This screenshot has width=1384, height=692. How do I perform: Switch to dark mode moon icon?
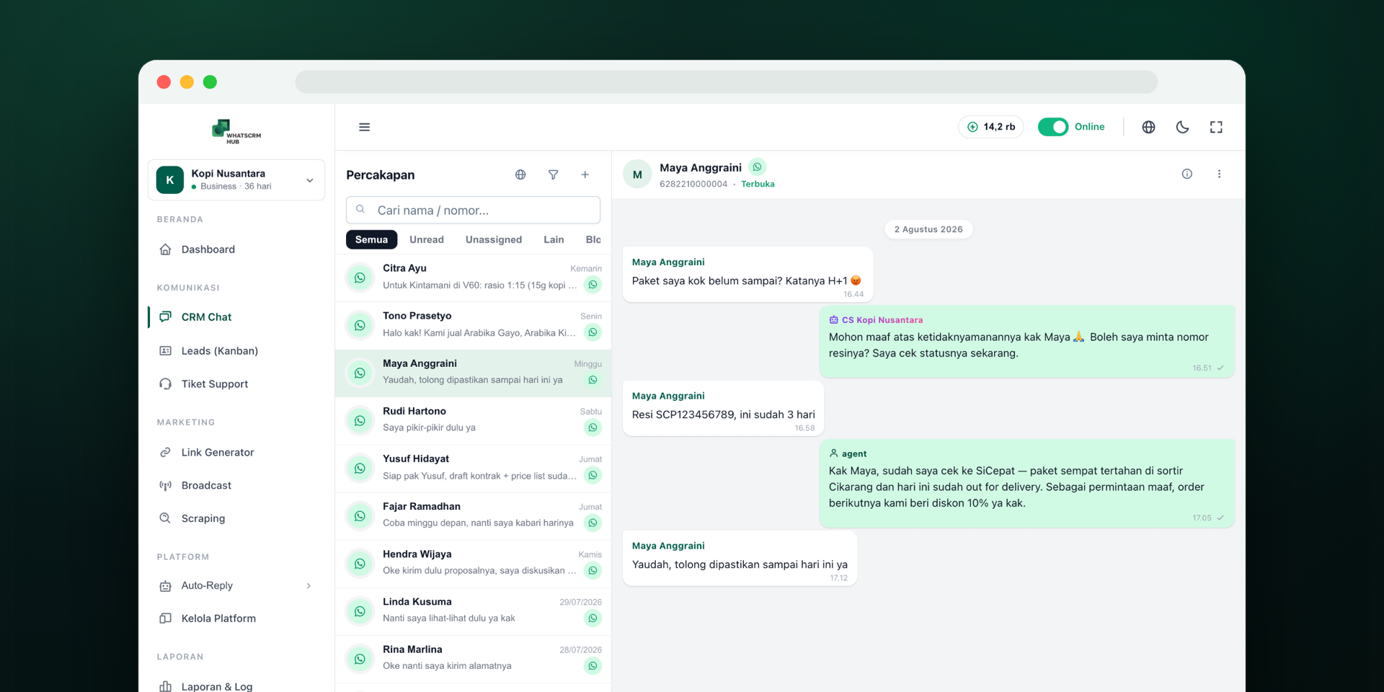pos(1182,127)
